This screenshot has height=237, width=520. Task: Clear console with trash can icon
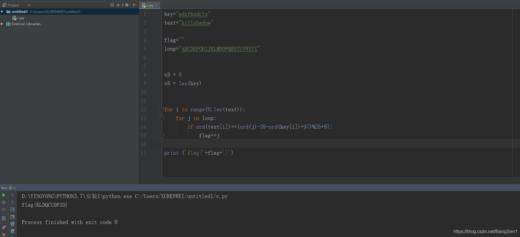click(x=12, y=231)
